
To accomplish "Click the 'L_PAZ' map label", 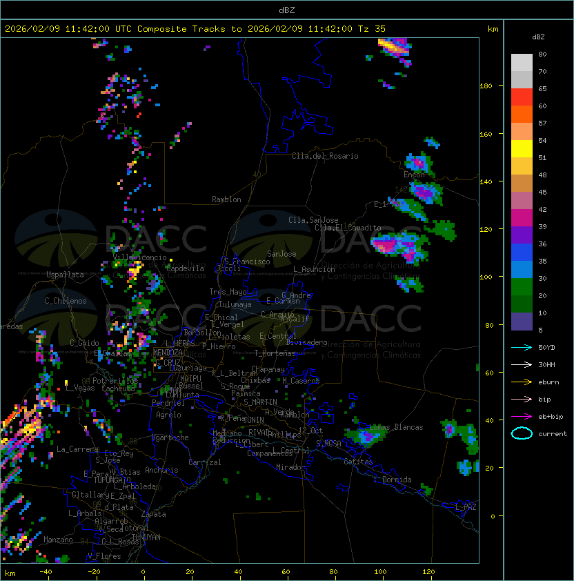I will (466, 507).
